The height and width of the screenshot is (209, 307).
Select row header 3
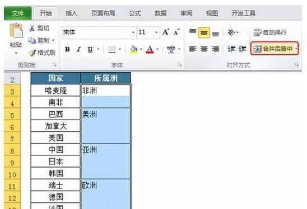12,91
